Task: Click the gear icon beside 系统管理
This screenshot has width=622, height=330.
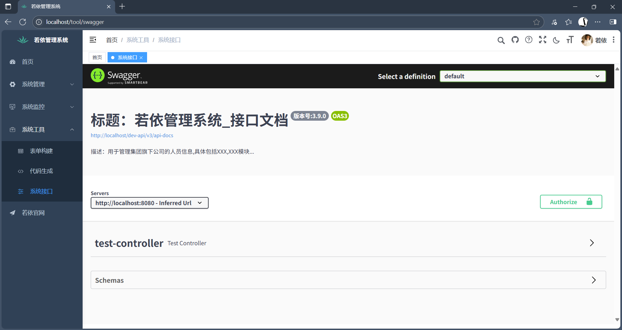Action: (13, 84)
